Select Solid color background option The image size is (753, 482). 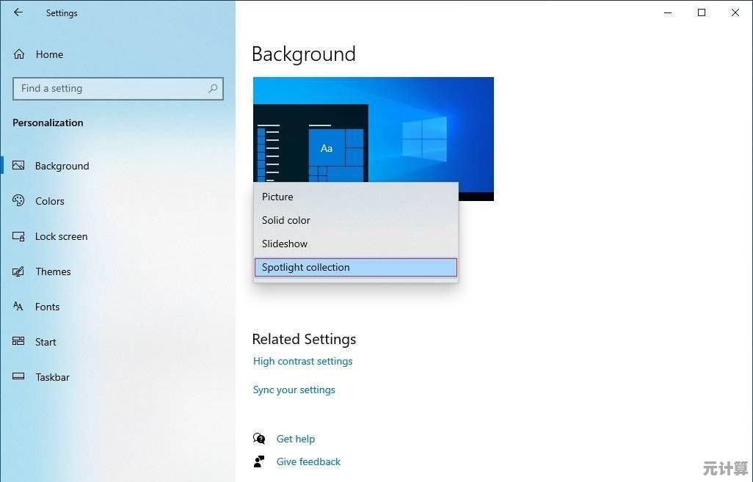pos(285,220)
